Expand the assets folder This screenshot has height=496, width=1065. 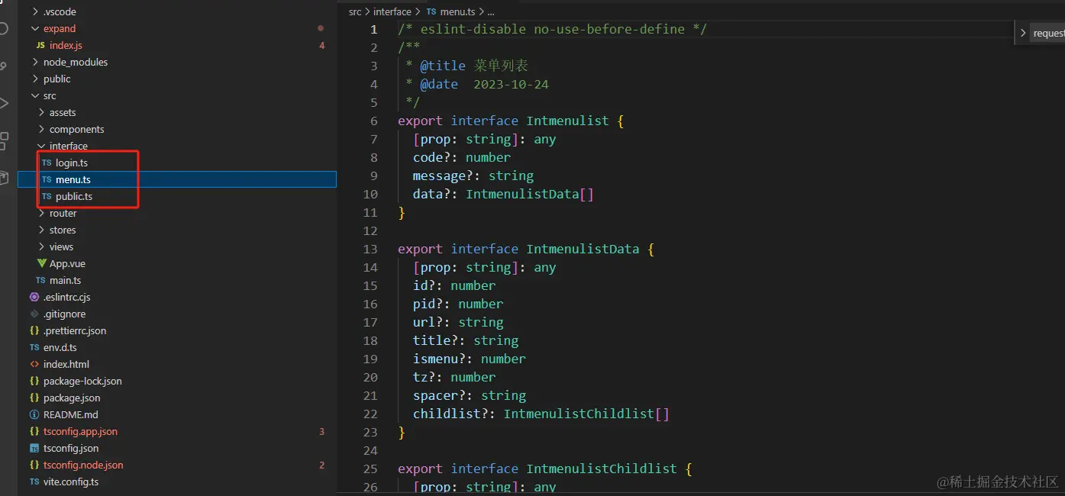pyautogui.click(x=41, y=113)
